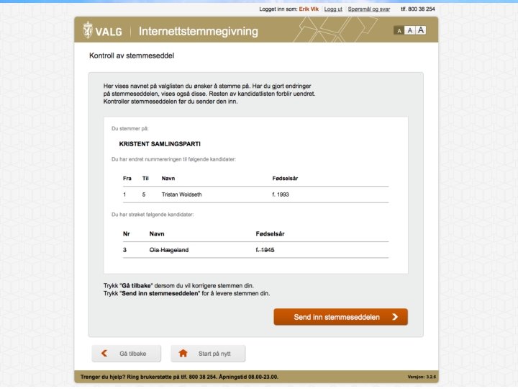
Task: Click the Internettstemmegivning header title
Action: coord(198,32)
